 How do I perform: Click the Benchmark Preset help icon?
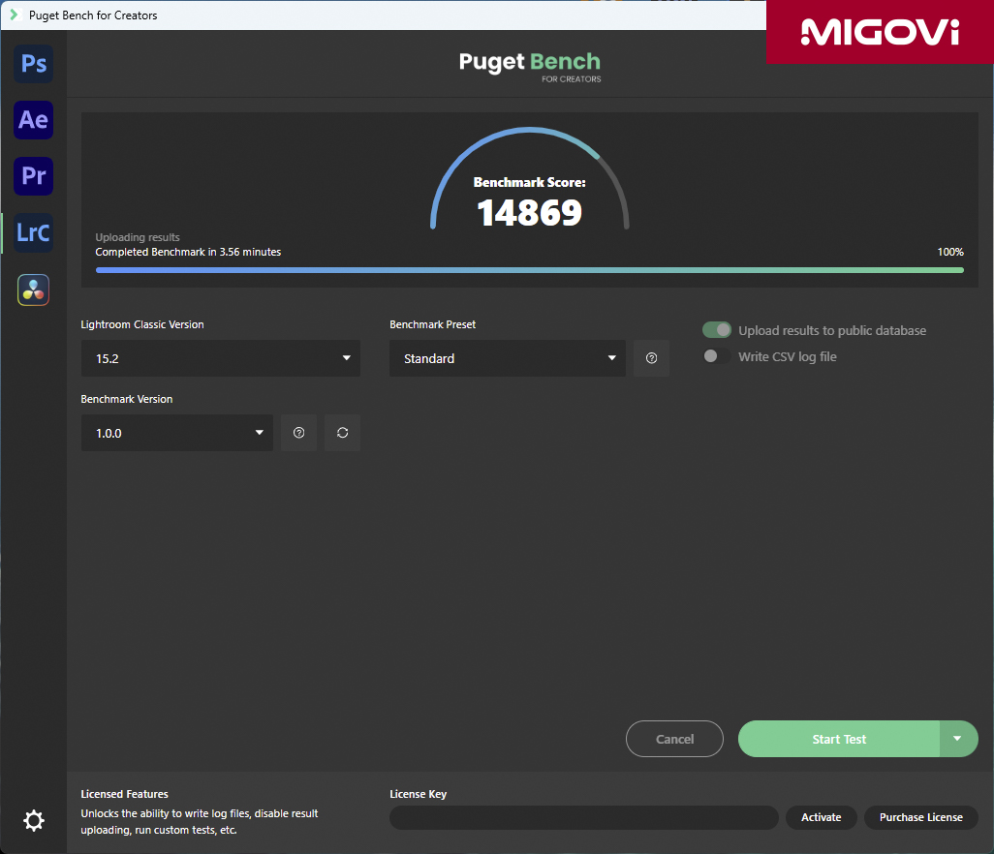[651, 358]
